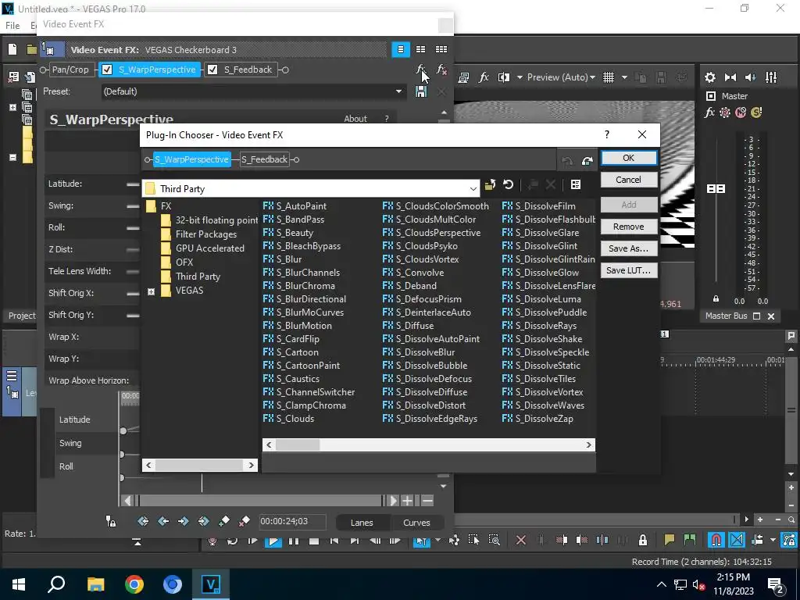Screen dimensions: 800x600
Task: Save the preset with the floppy icon
Action: click(x=421, y=92)
